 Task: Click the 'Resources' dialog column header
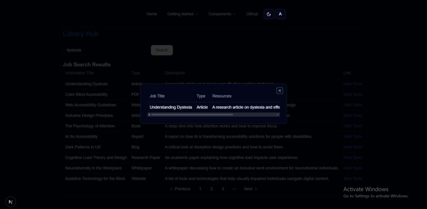222,96
